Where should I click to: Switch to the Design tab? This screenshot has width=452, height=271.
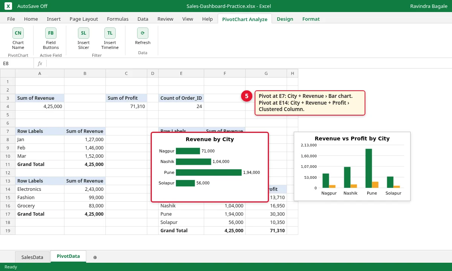[285, 19]
